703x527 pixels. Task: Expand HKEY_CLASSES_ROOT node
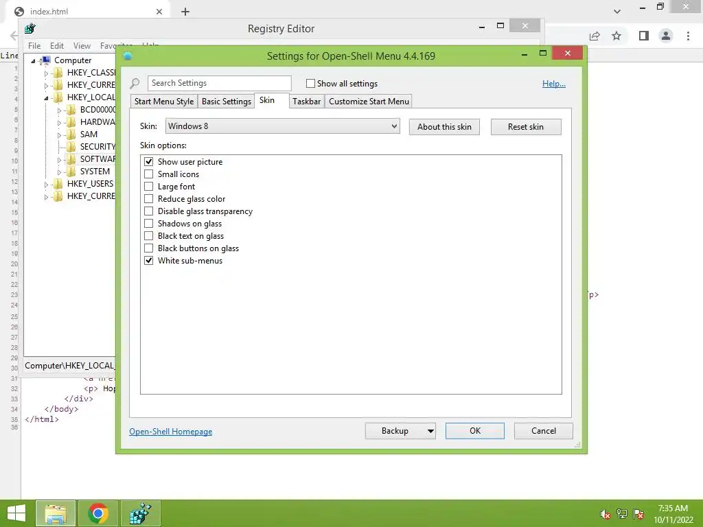click(x=46, y=73)
